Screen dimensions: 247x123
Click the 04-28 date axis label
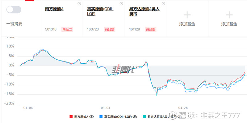coord(183,108)
